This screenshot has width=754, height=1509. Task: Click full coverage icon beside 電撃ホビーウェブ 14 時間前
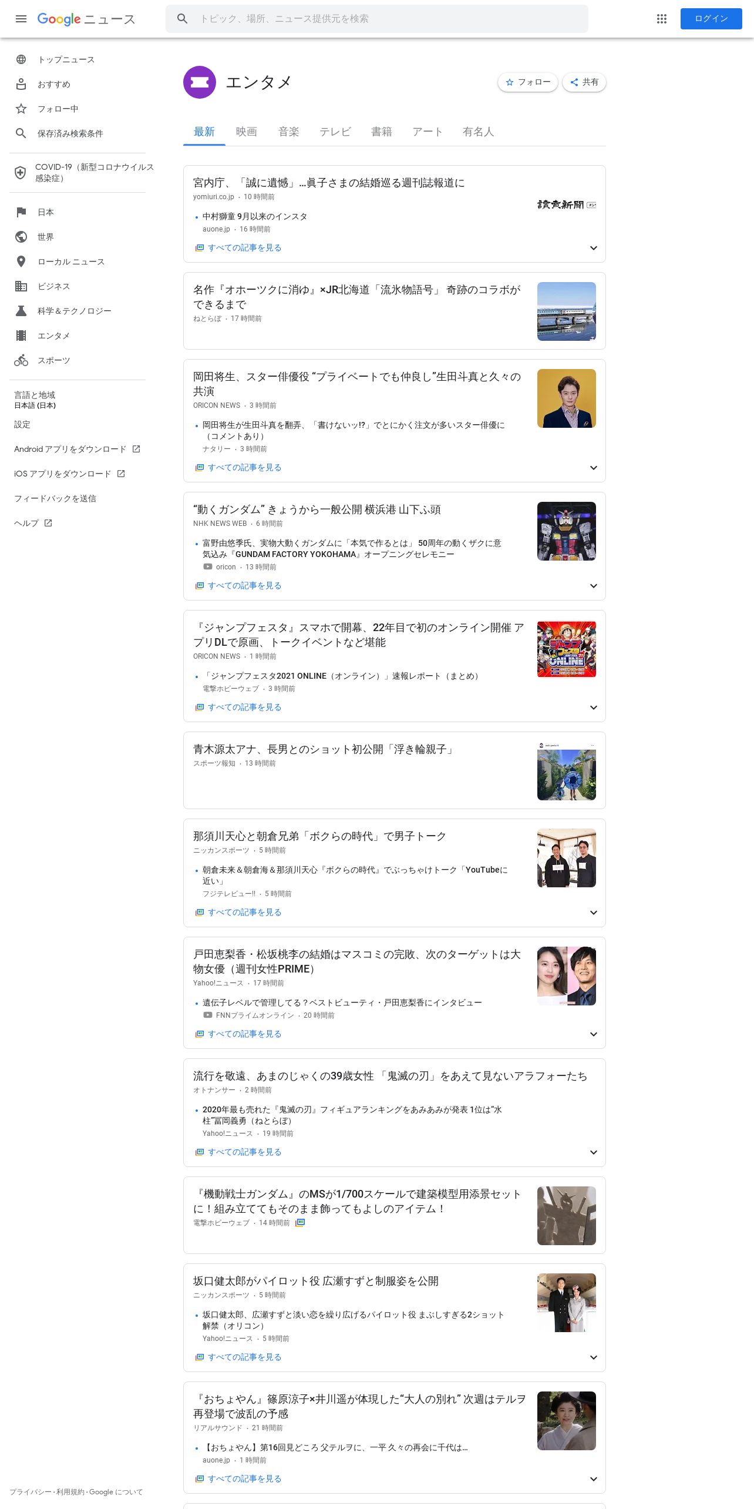(300, 1223)
